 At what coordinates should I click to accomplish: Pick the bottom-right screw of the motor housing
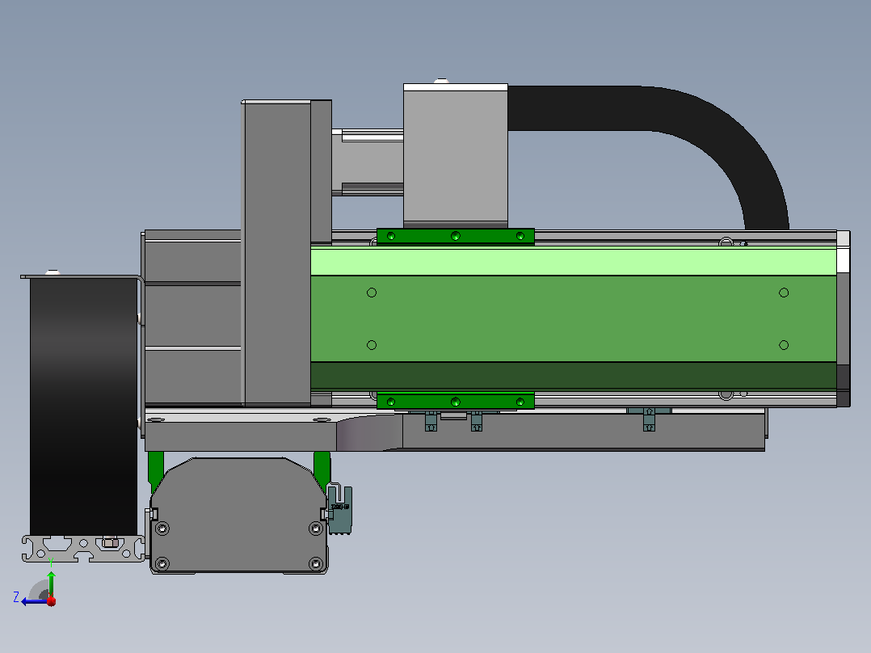click(315, 564)
